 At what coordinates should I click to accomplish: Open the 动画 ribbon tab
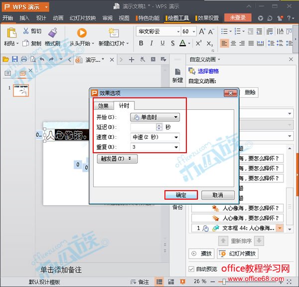coord(58,18)
